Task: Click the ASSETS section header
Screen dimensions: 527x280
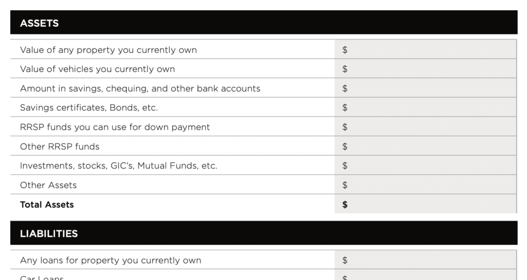Action: click(39, 23)
